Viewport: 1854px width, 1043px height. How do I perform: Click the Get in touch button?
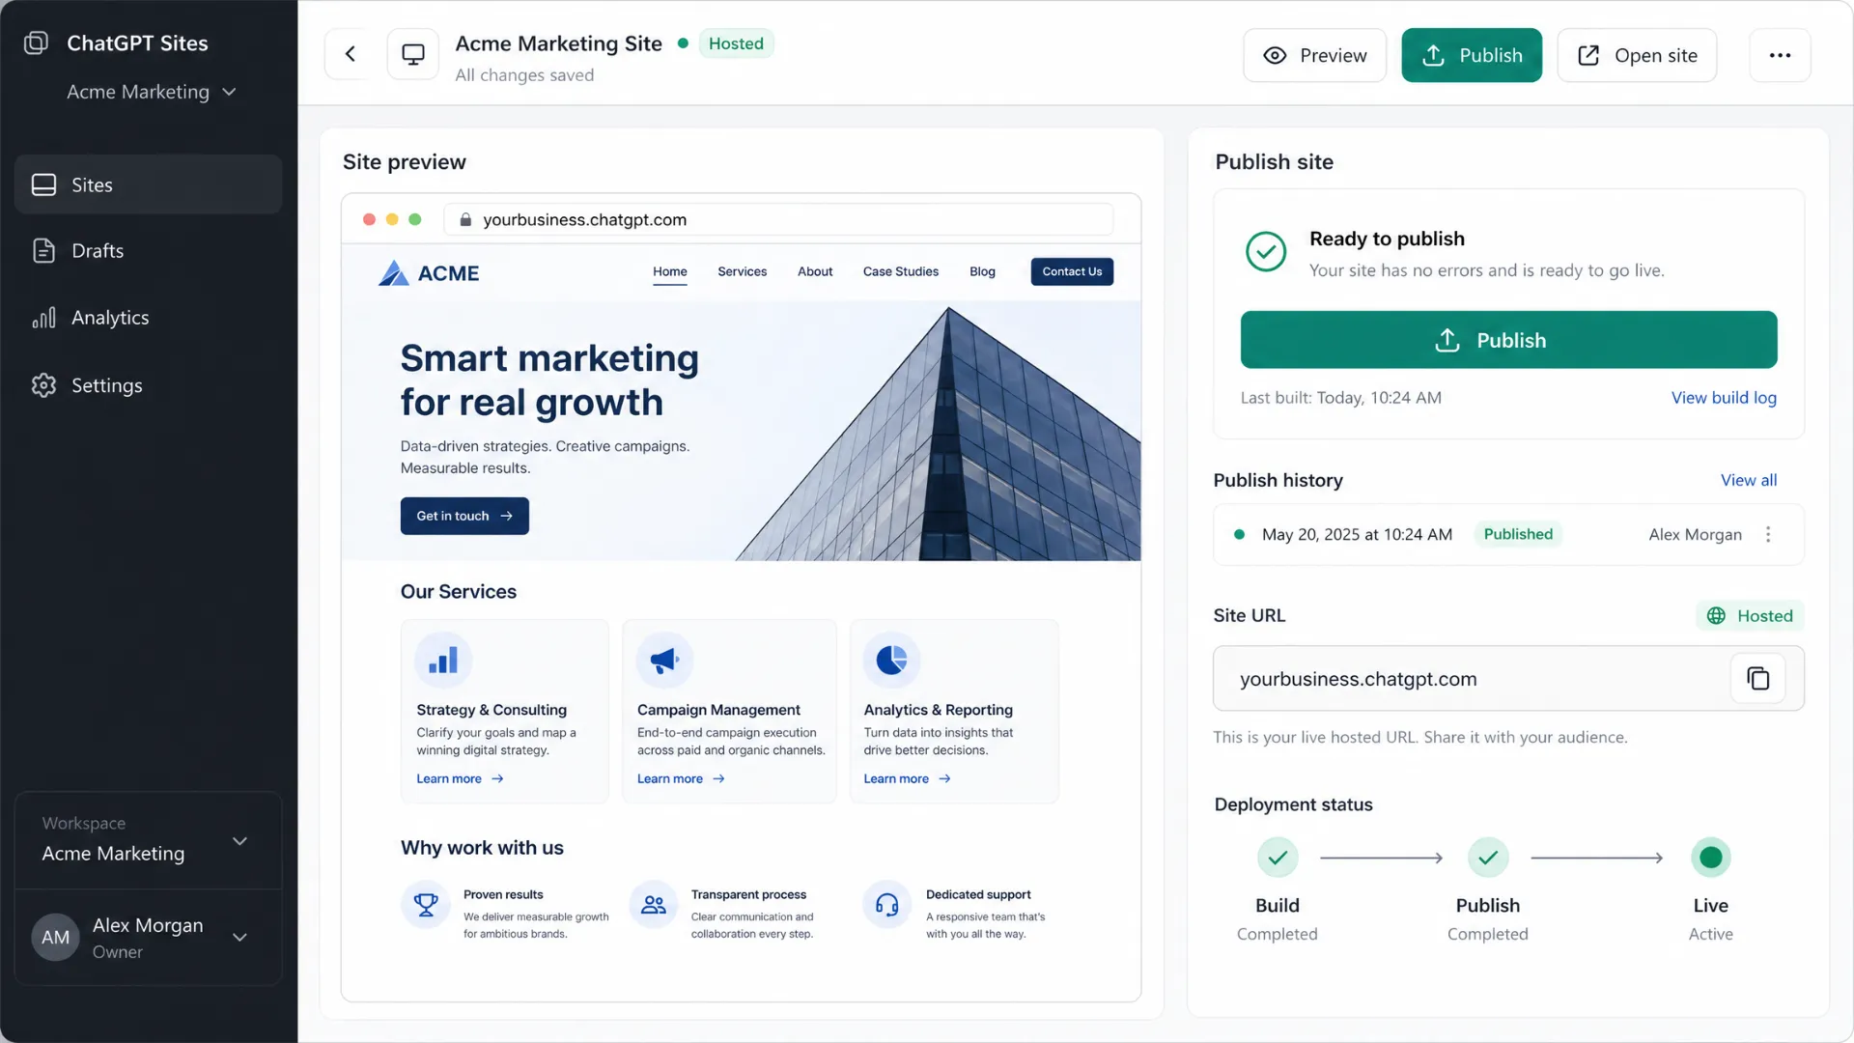click(x=464, y=516)
